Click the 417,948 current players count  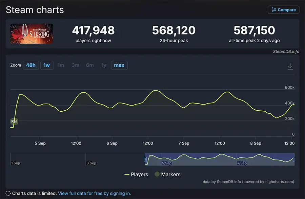[x=94, y=30]
